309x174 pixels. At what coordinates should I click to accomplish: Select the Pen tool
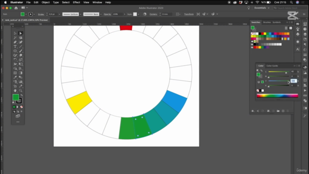point(15,42)
